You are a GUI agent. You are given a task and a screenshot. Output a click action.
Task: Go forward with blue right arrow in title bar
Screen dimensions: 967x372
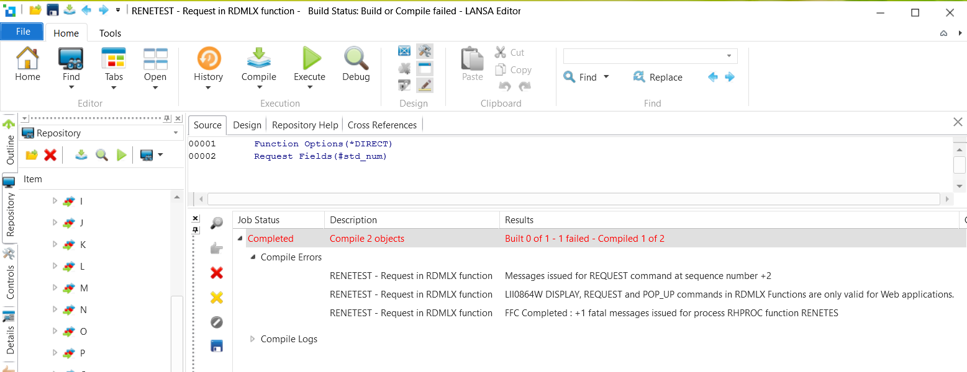(103, 10)
